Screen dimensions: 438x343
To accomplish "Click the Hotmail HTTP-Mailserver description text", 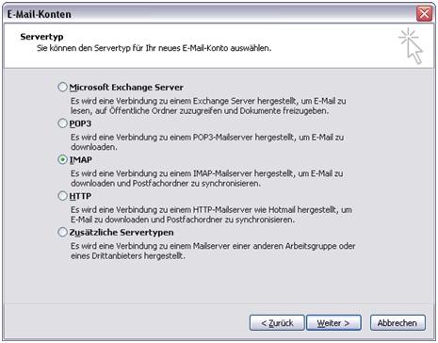I will [211, 215].
